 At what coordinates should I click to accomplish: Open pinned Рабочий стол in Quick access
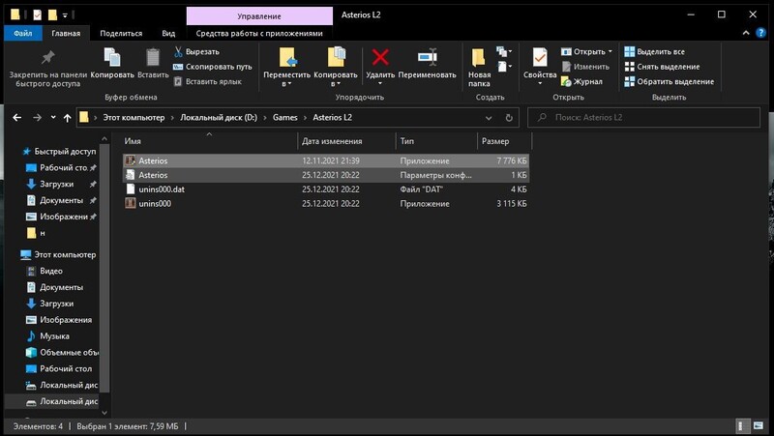[61, 167]
